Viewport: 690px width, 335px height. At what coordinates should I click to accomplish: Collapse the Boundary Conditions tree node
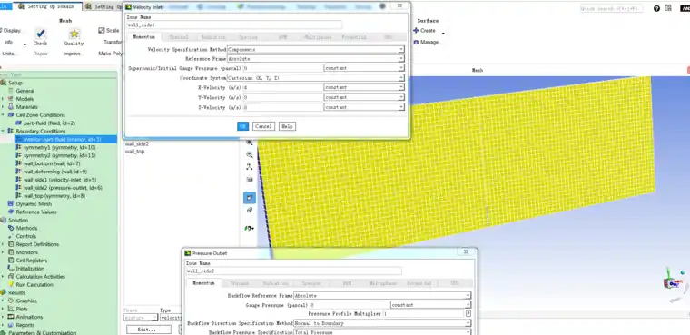tap(3, 131)
